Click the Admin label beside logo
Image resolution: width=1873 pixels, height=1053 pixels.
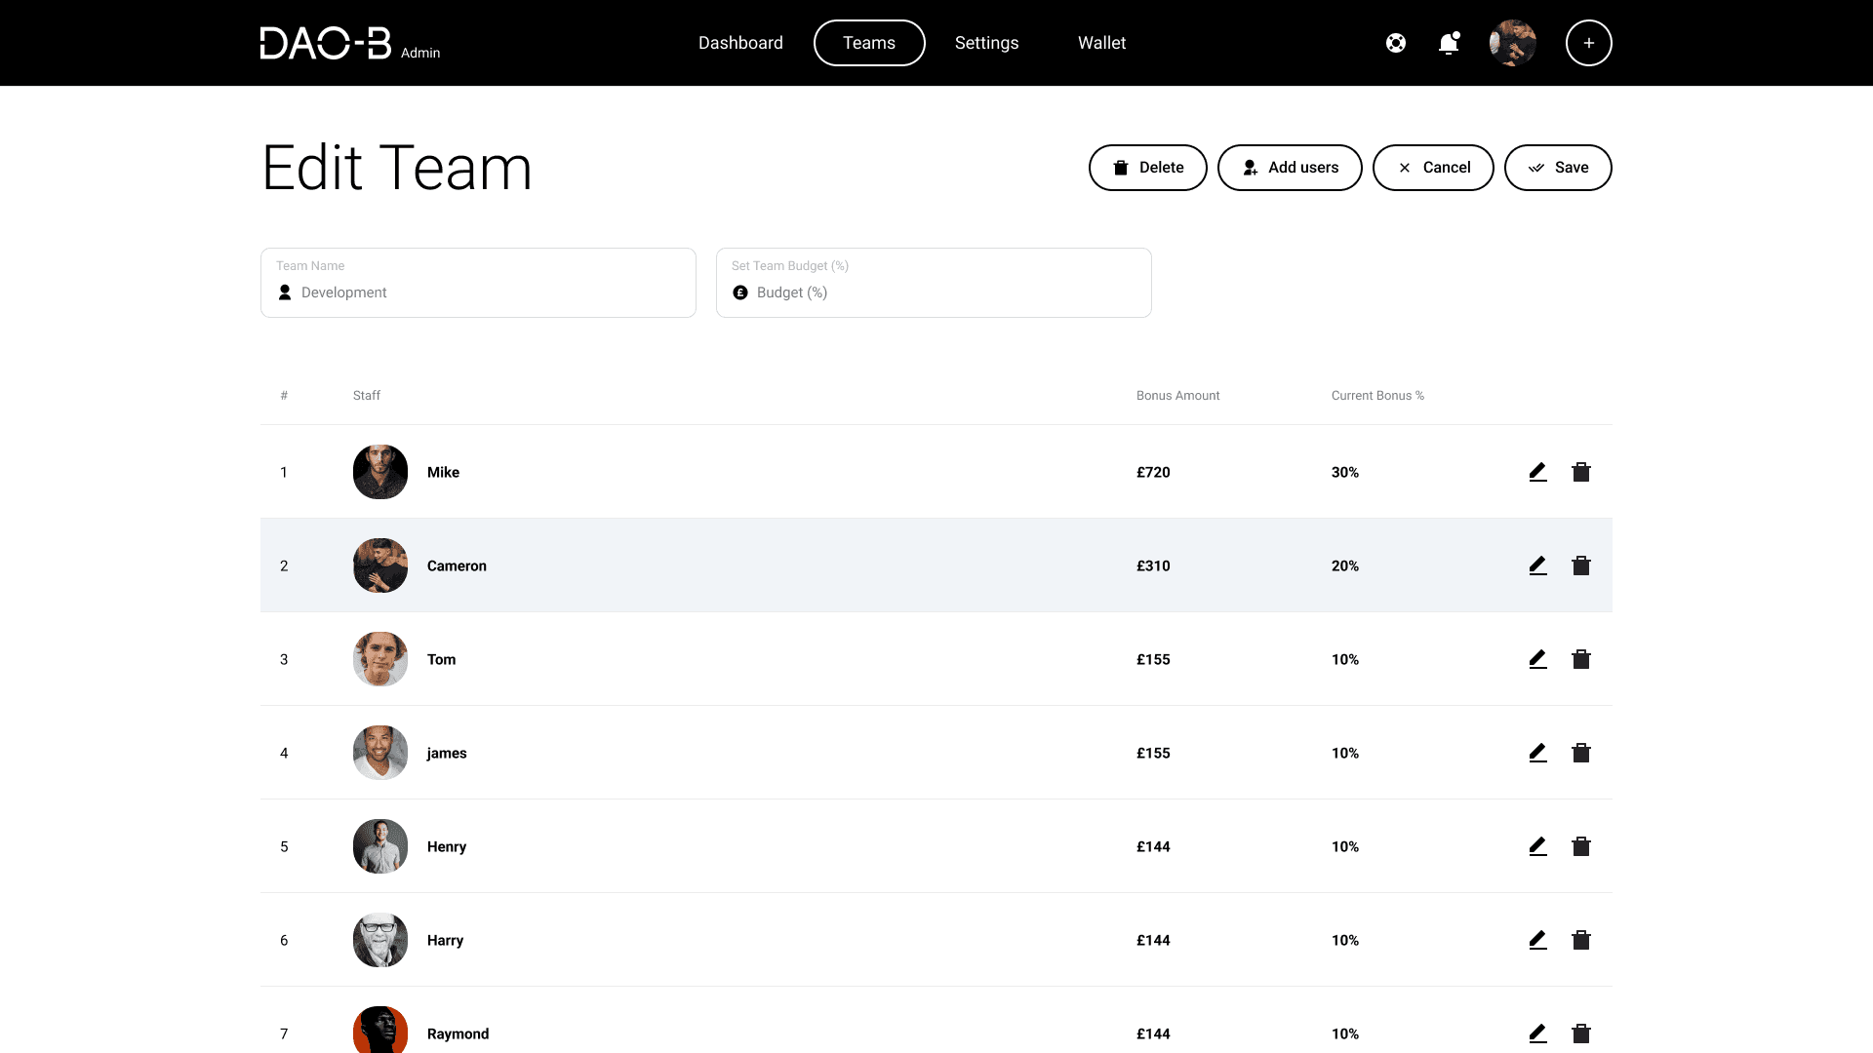[420, 53]
